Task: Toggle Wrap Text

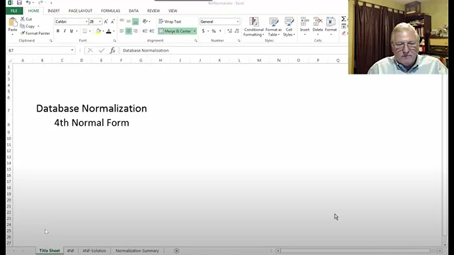Action: pos(170,21)
